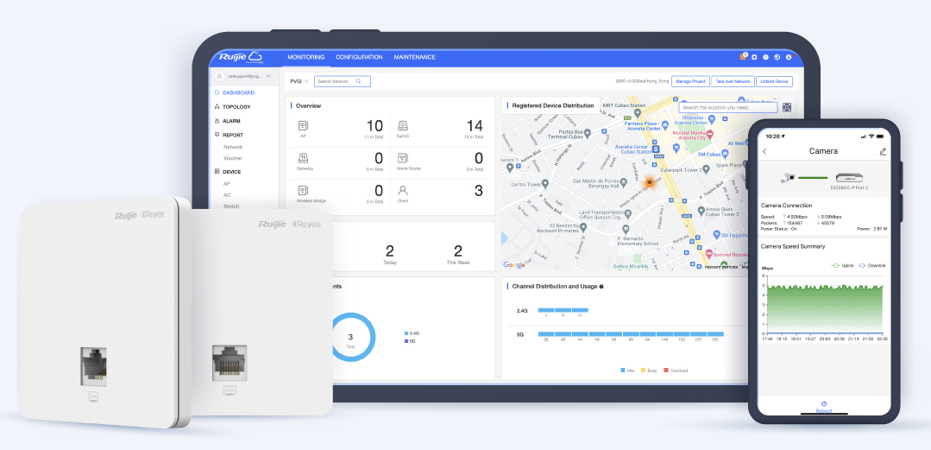
Task: Focus the Search Network field
Action: tap(342, 81)
